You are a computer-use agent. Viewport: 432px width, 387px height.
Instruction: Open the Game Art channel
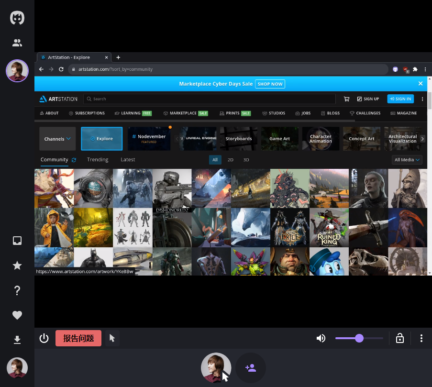pyautogui.click(x=280, y=139)
